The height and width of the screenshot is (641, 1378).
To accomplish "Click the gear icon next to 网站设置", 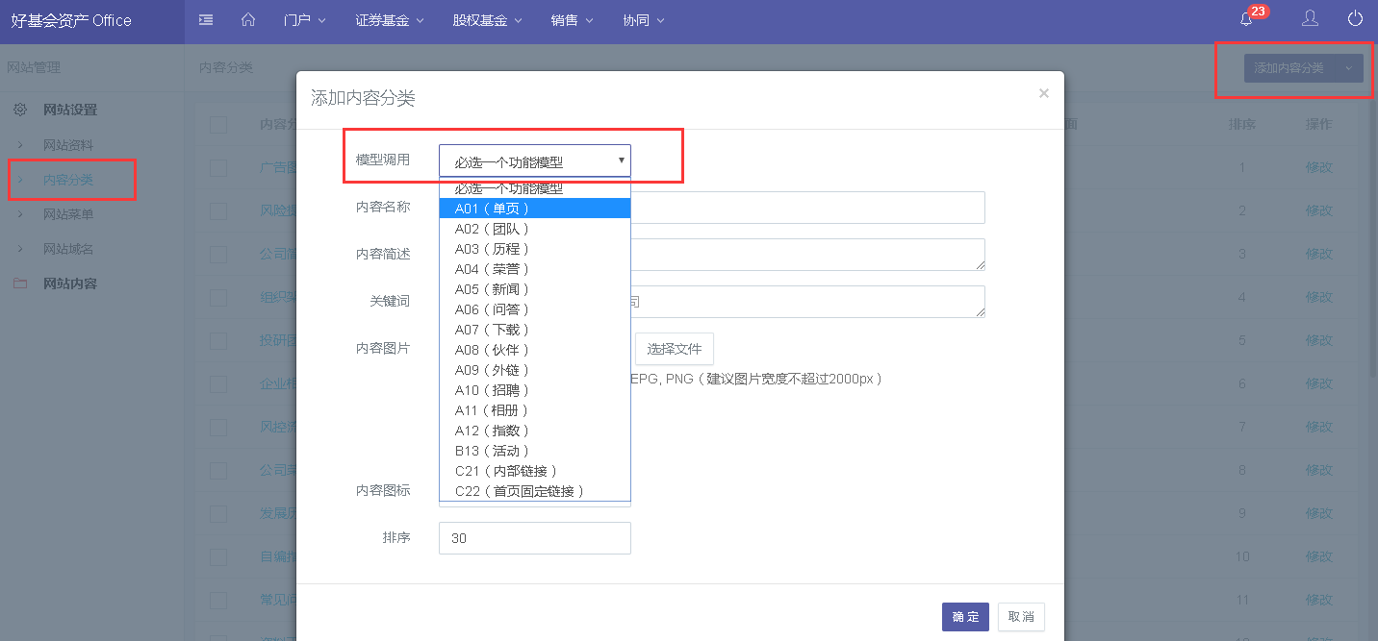I will (20, 109).
